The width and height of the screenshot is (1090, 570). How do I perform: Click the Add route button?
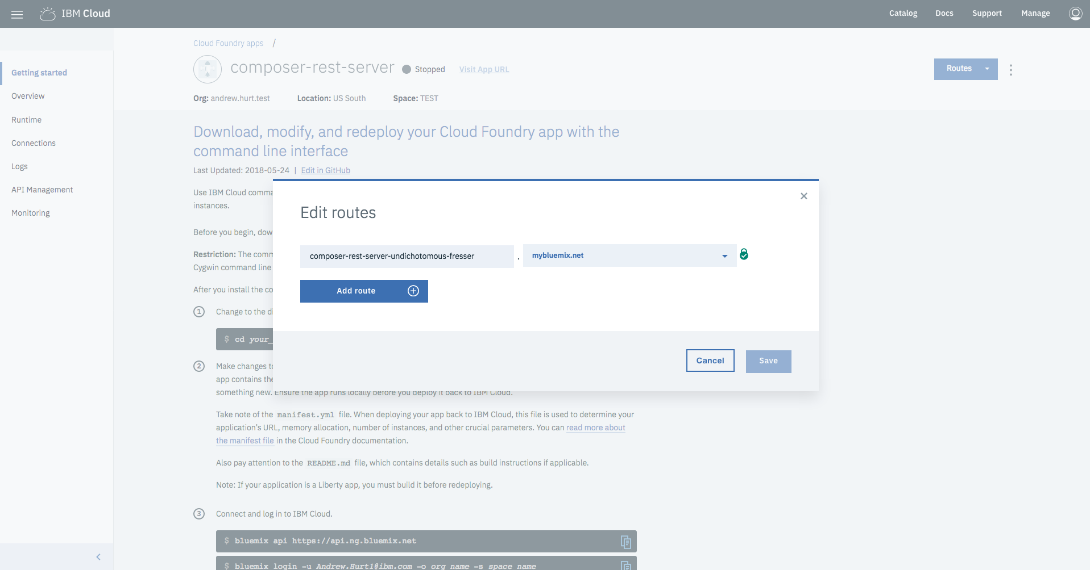(x=364, y=291)
